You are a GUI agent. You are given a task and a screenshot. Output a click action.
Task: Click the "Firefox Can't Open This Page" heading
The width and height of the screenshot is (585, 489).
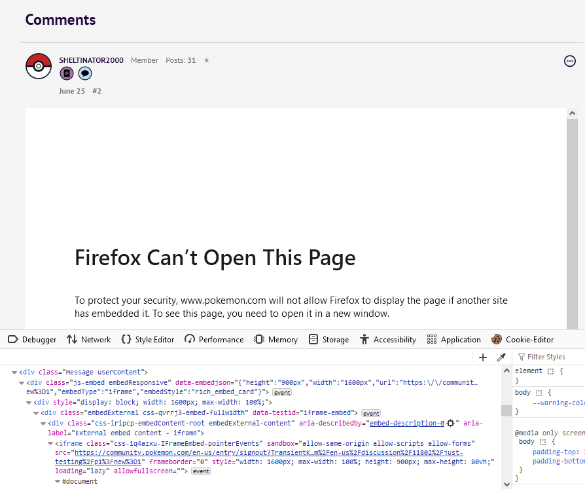(215, 258)
